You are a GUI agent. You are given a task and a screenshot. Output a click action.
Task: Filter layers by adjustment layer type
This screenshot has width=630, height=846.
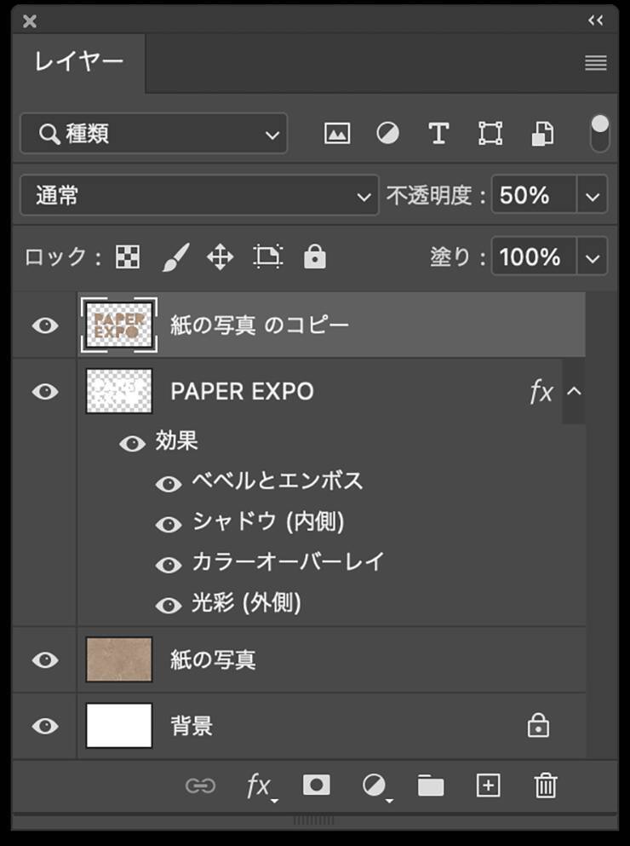(x=388, y=134)
